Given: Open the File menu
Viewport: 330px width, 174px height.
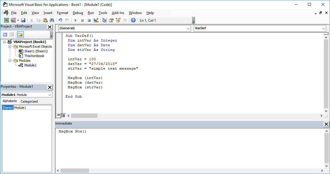Looking at the screenshot, I should point(14,13).
